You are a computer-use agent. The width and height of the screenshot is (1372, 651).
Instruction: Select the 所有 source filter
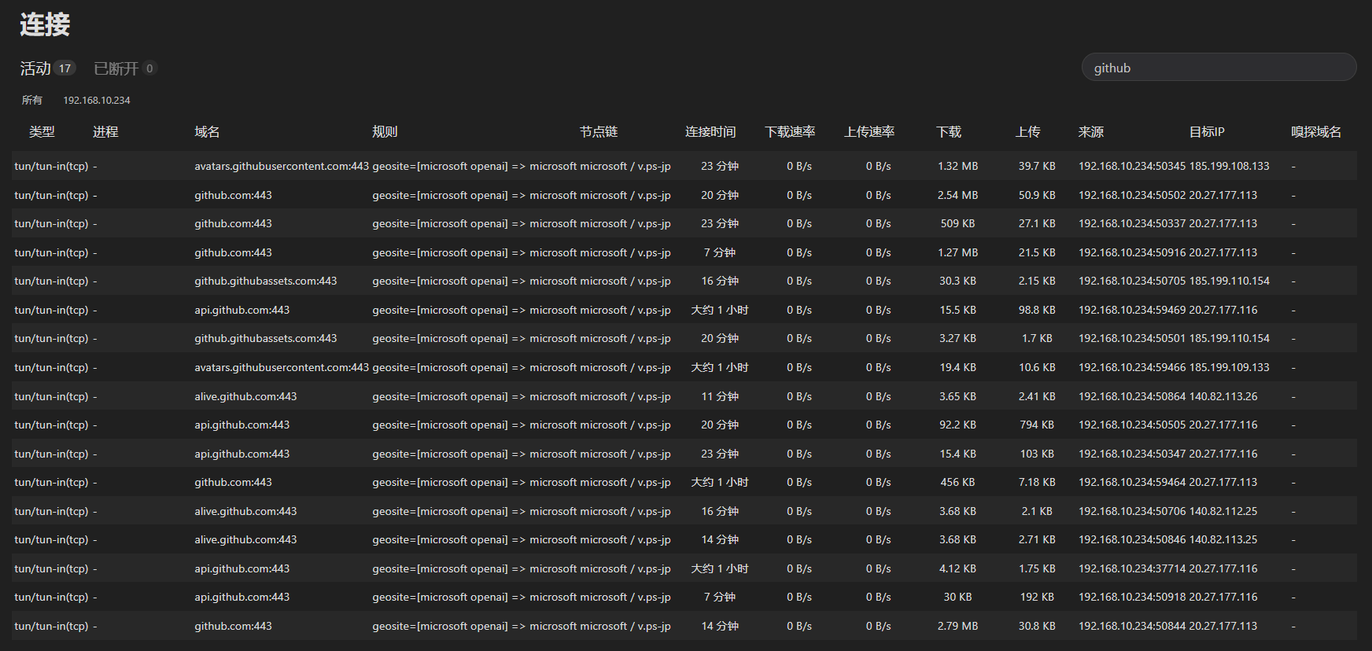[32, 100]
